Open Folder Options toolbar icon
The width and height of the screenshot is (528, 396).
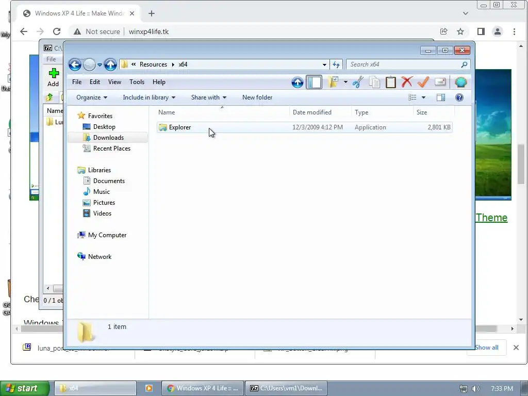[333, 82]
